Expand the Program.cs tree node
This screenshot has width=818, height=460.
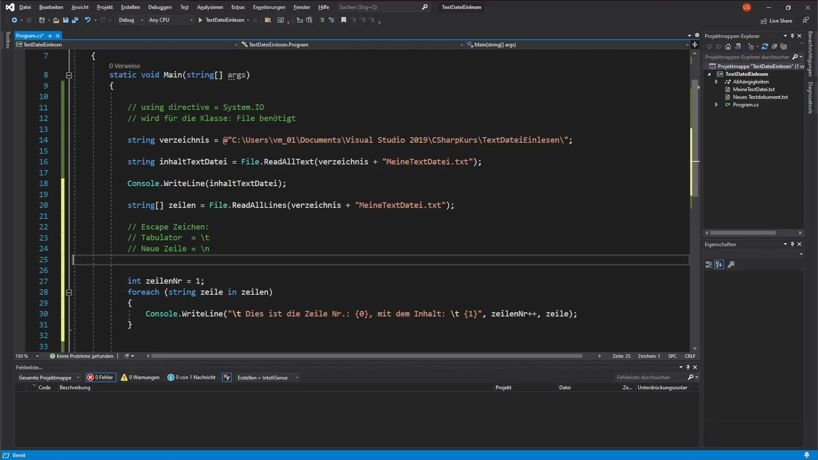coord(716,105)
